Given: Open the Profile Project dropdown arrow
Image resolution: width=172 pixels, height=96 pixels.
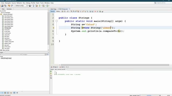Looking at the screenshot, I should click(x=49, y=6).
